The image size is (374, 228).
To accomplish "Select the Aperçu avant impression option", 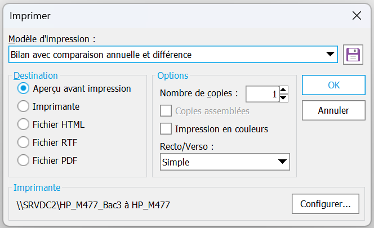I will point(24,88).
